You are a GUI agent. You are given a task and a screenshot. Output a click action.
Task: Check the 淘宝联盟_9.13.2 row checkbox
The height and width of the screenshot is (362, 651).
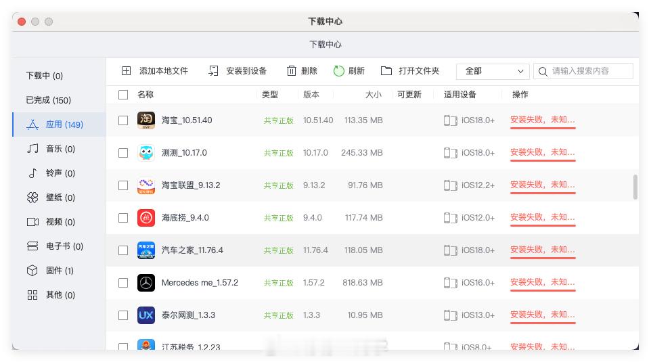[x=123, y=185]
